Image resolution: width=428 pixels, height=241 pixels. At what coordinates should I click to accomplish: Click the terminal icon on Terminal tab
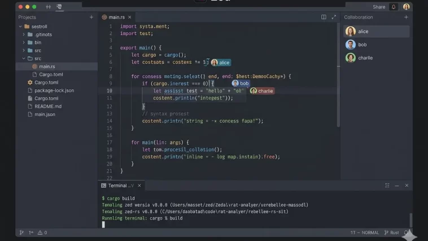point(103,186)
